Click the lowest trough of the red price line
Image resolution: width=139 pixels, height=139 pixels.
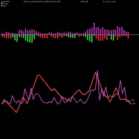pyautogui.click(x=17, y=112)
